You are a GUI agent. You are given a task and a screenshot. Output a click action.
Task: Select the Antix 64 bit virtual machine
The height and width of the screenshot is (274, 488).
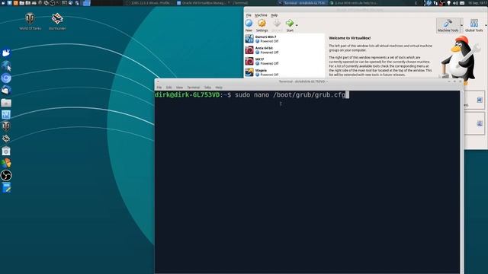[284, 50]
